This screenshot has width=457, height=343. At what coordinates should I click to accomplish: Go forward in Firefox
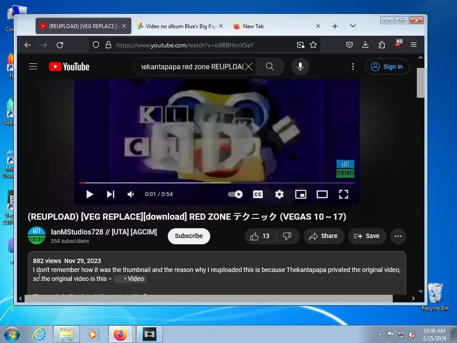click(x=44, y=45)
